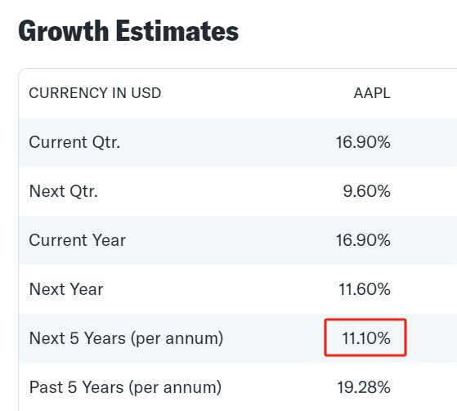Click (per annum) text in Next 5 Years row
This screenshot has width=457, height=411.
tap(177, 339)
